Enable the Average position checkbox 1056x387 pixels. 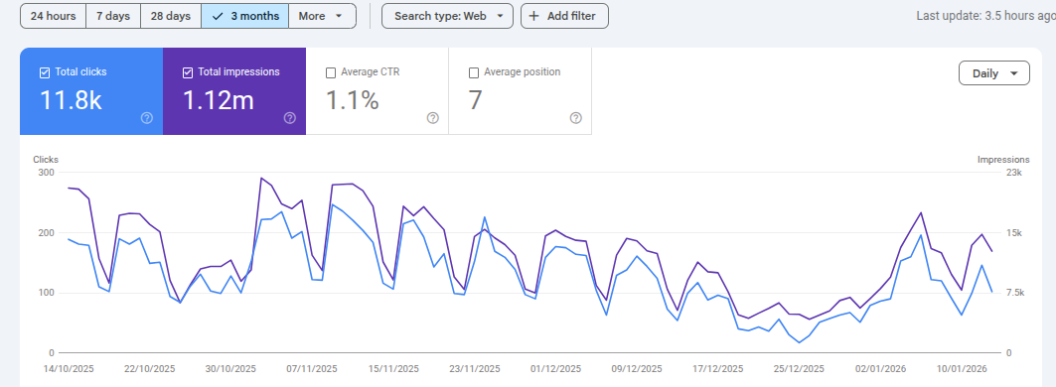pos(474,72)
